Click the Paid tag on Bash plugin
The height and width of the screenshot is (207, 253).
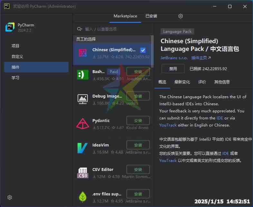(x=114, y=72)
